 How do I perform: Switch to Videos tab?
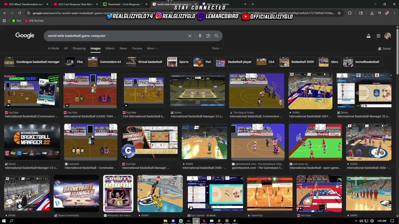pos(110,48)
